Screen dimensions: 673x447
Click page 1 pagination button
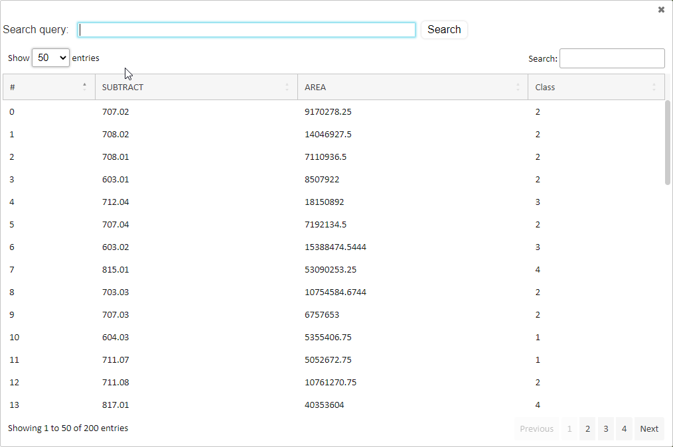pos(569,428)
